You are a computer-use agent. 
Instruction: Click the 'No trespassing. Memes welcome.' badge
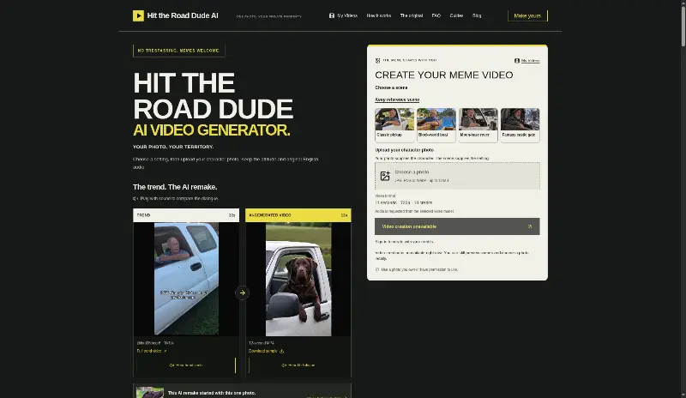179,51
